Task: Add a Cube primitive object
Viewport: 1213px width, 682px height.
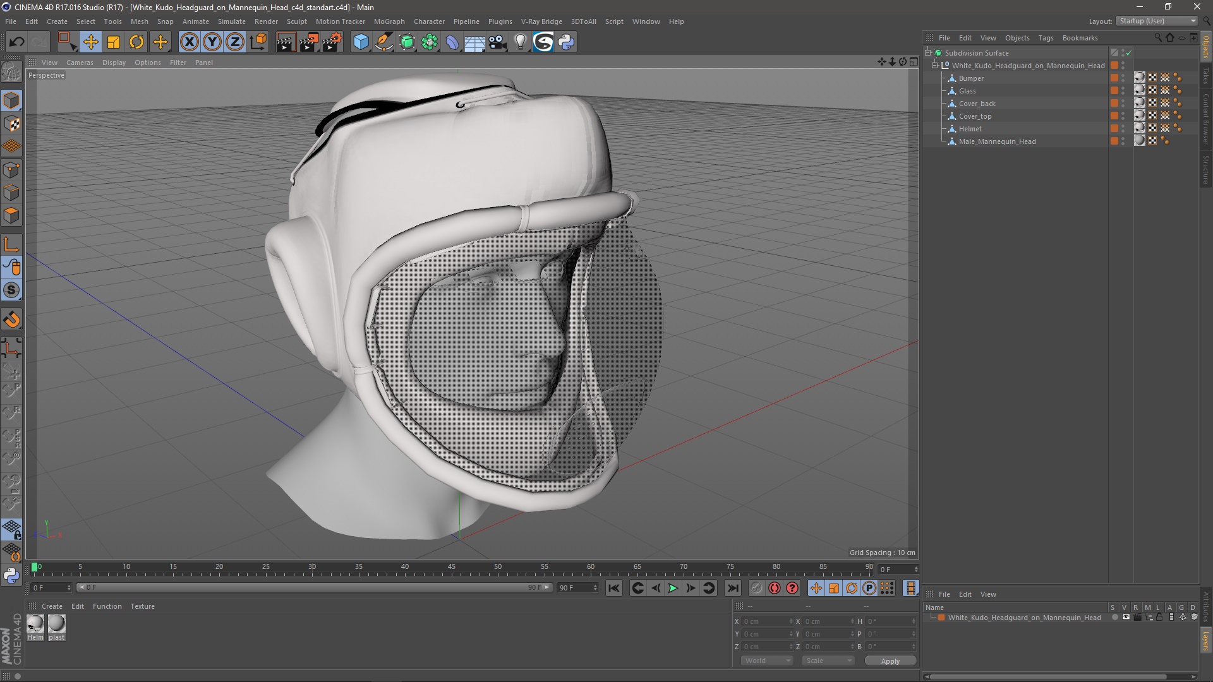Action: pyautogui.click(x=361, y=42)
